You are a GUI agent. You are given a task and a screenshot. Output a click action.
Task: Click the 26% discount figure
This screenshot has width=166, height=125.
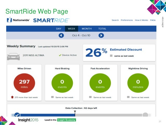point(96,52)
